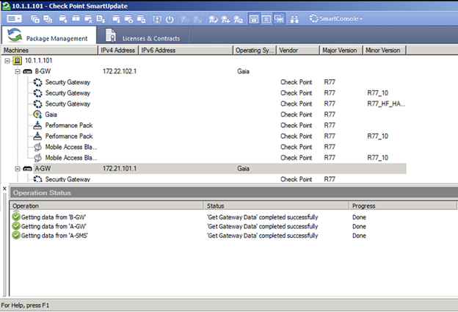
Task: Click the monitor boot toolbar icon
Action: click(157, 19)
